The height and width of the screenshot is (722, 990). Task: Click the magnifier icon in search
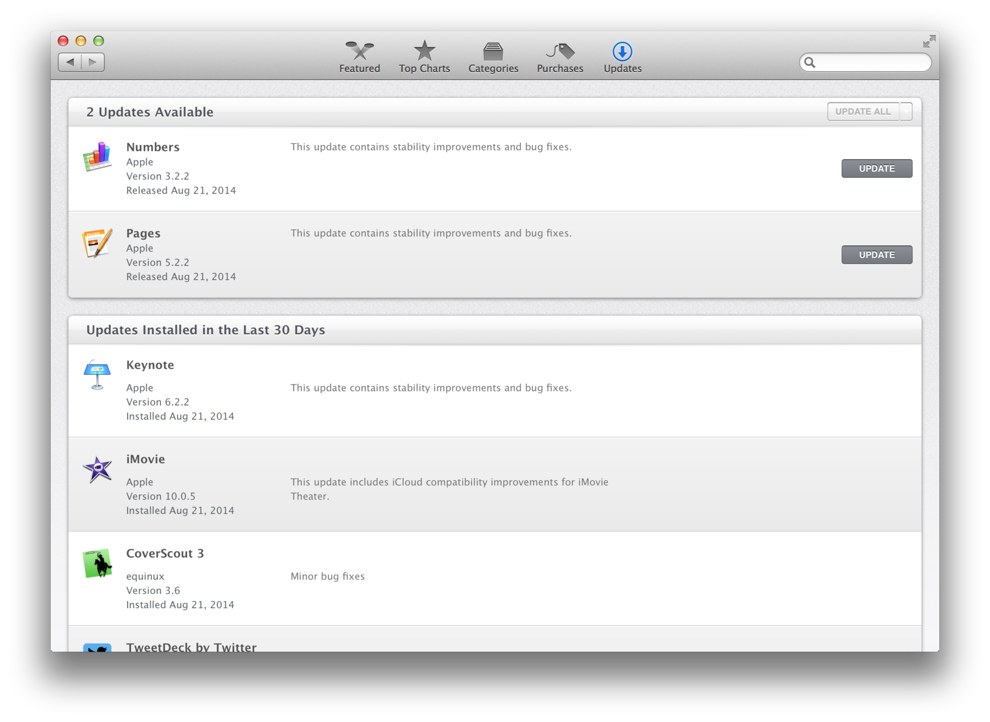coord(810,62)
